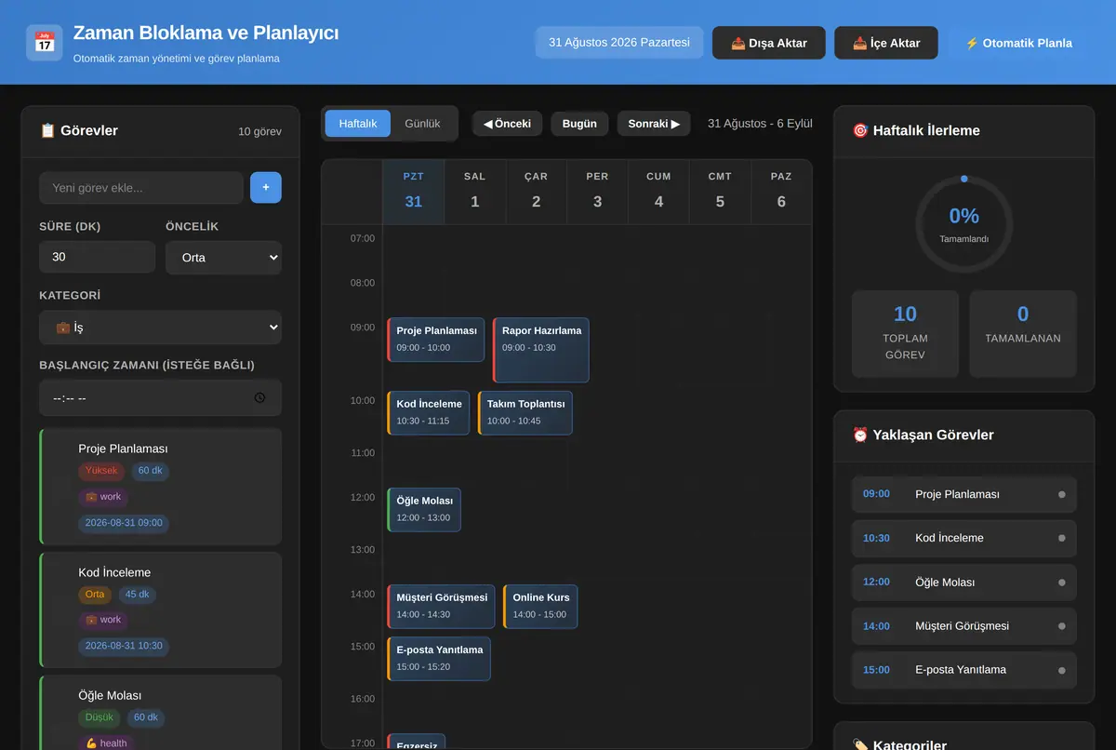Open Rapor Hazırlama block on the calendar
Image resolution: width=1116 pixels, height=750 pixels.
click(540, 350)
